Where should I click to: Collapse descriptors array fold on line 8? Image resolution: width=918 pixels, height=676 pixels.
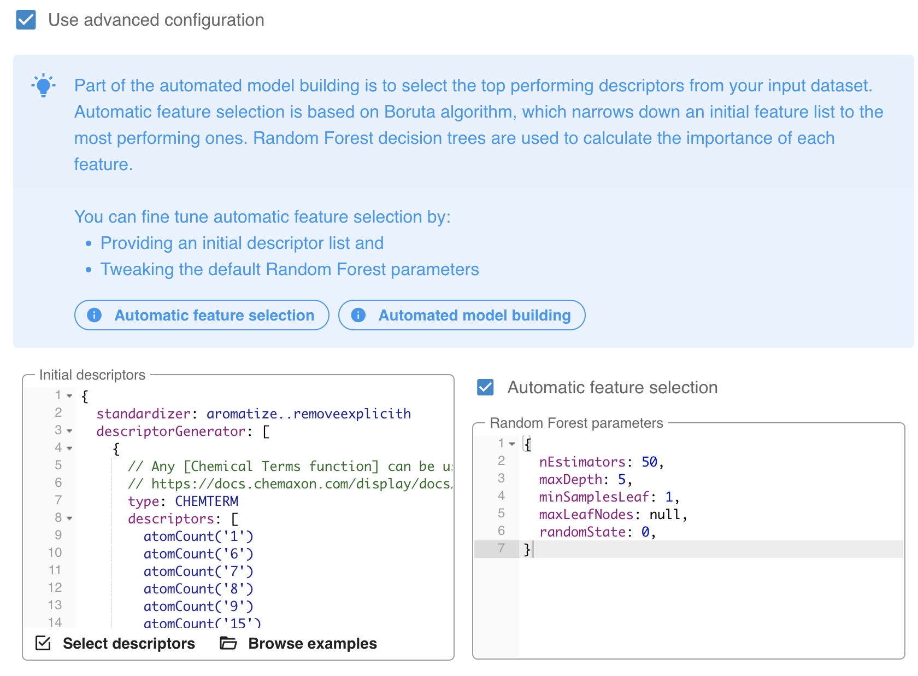pos(69,518)
